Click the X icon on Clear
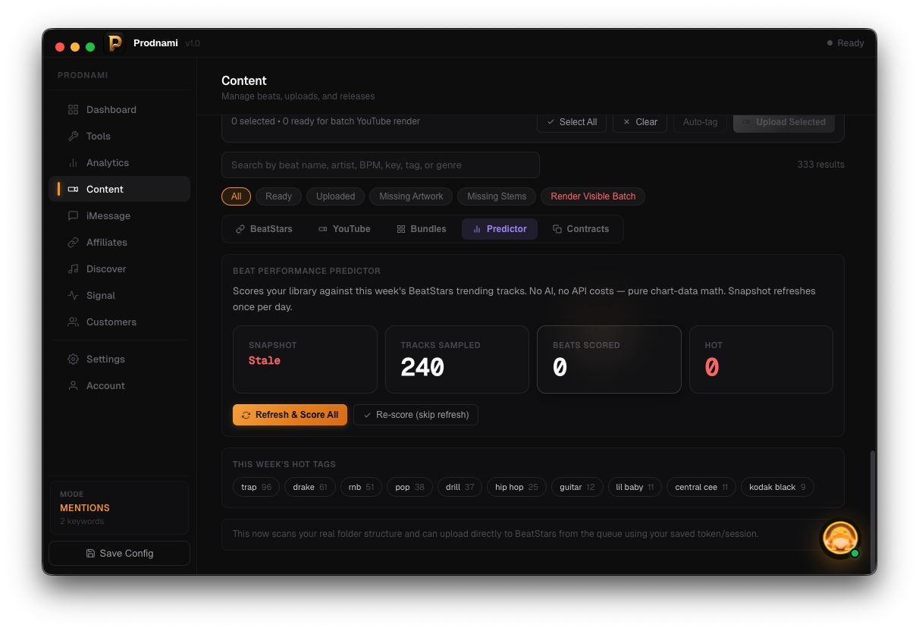The height and width of the screenshot is (631, 919). (x=626, y=122)
